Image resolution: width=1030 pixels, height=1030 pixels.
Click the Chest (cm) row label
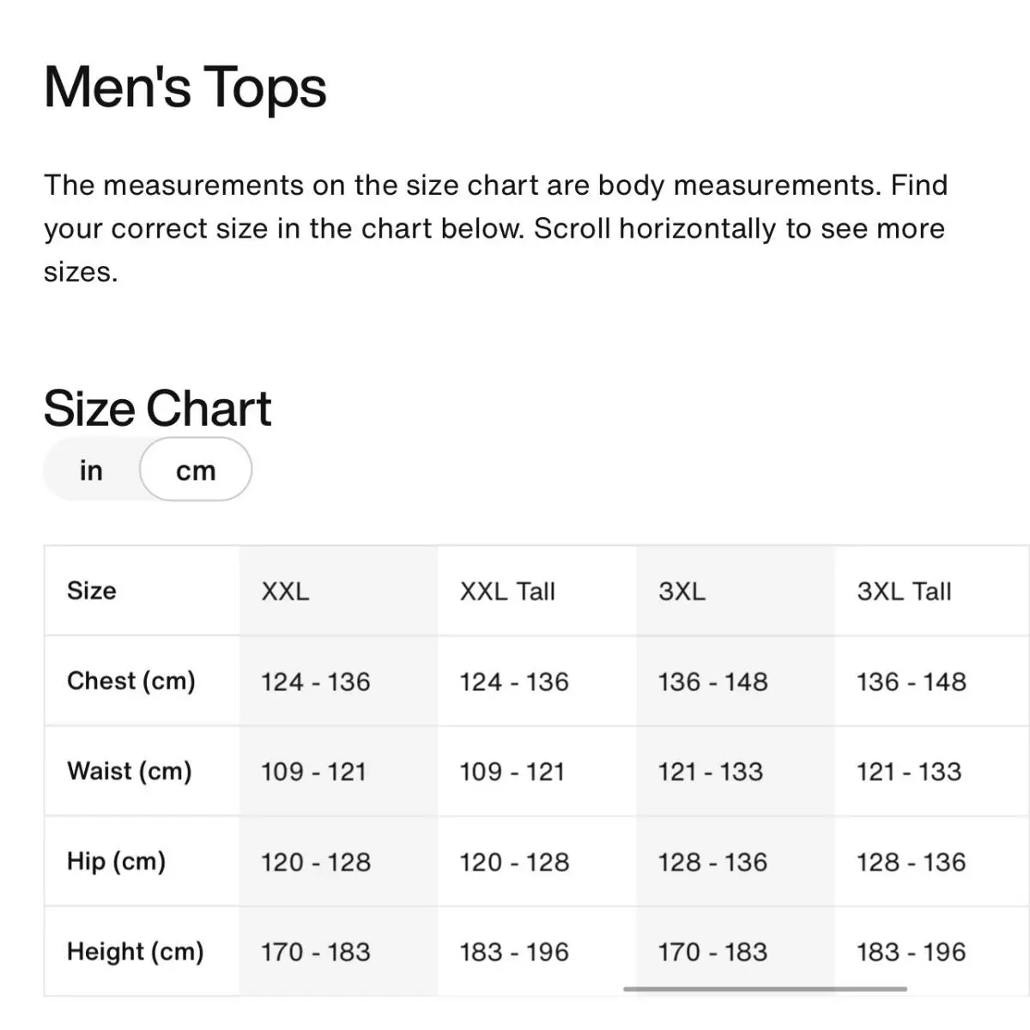(x=131, y=681)
